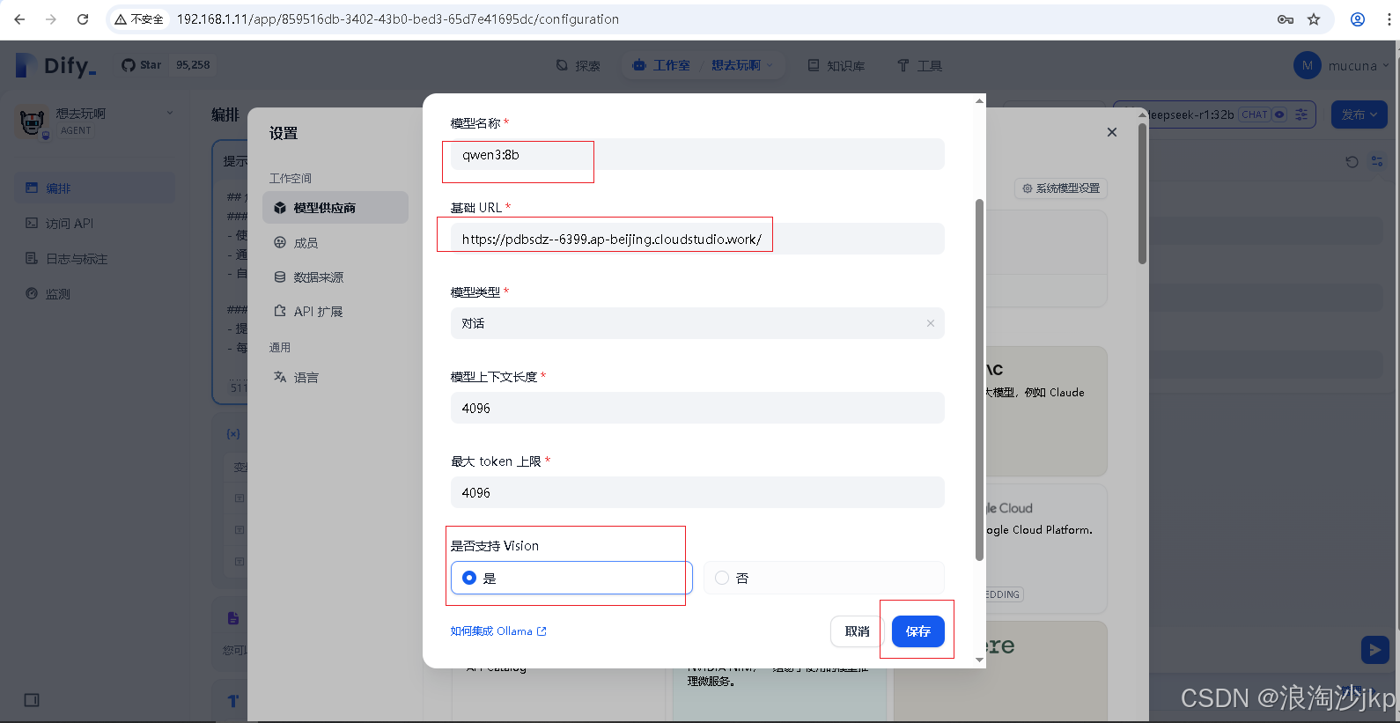Click the 取消 button
This screenshot has height=723, width=1400.
[857, 631]
